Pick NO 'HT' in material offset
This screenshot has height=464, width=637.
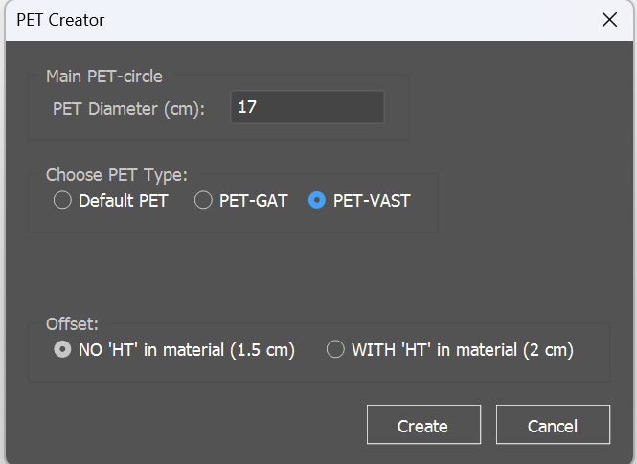click(x=63, y=350)
